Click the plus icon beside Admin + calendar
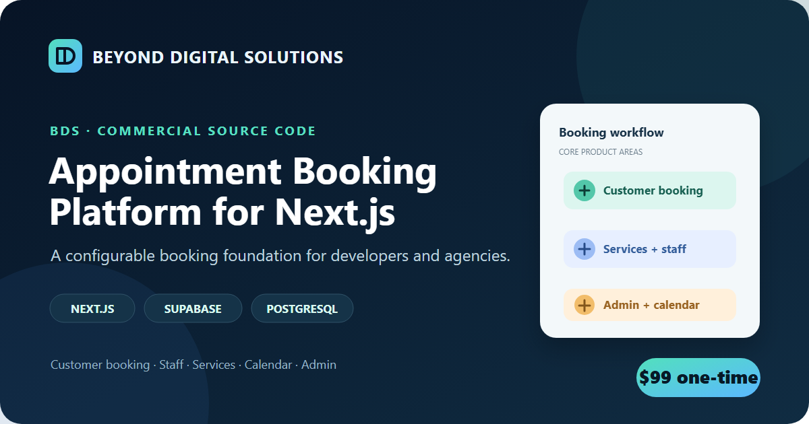This screenshot has width=809, height=424. point(585,305)
